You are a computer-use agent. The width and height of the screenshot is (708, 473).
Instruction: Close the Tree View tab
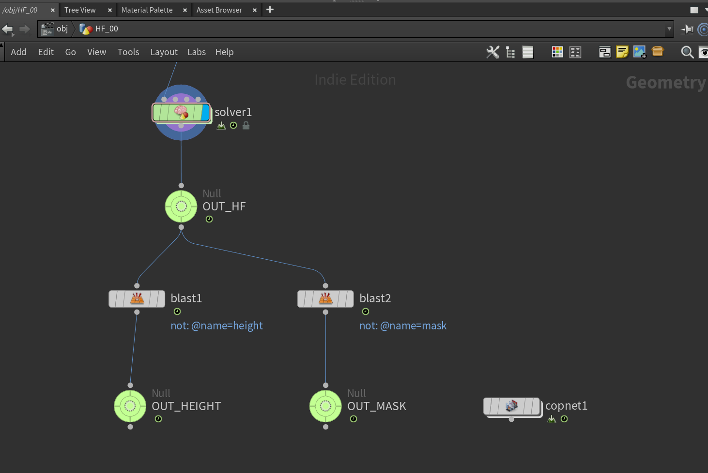(x=110, y=10)
